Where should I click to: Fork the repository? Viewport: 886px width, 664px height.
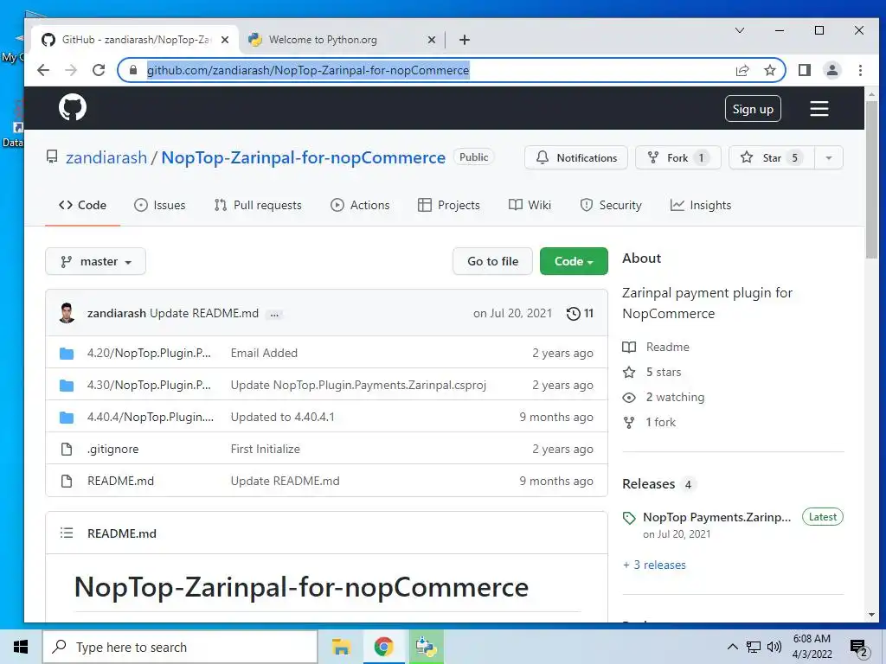pyautogui.click(x=678, y=157)
